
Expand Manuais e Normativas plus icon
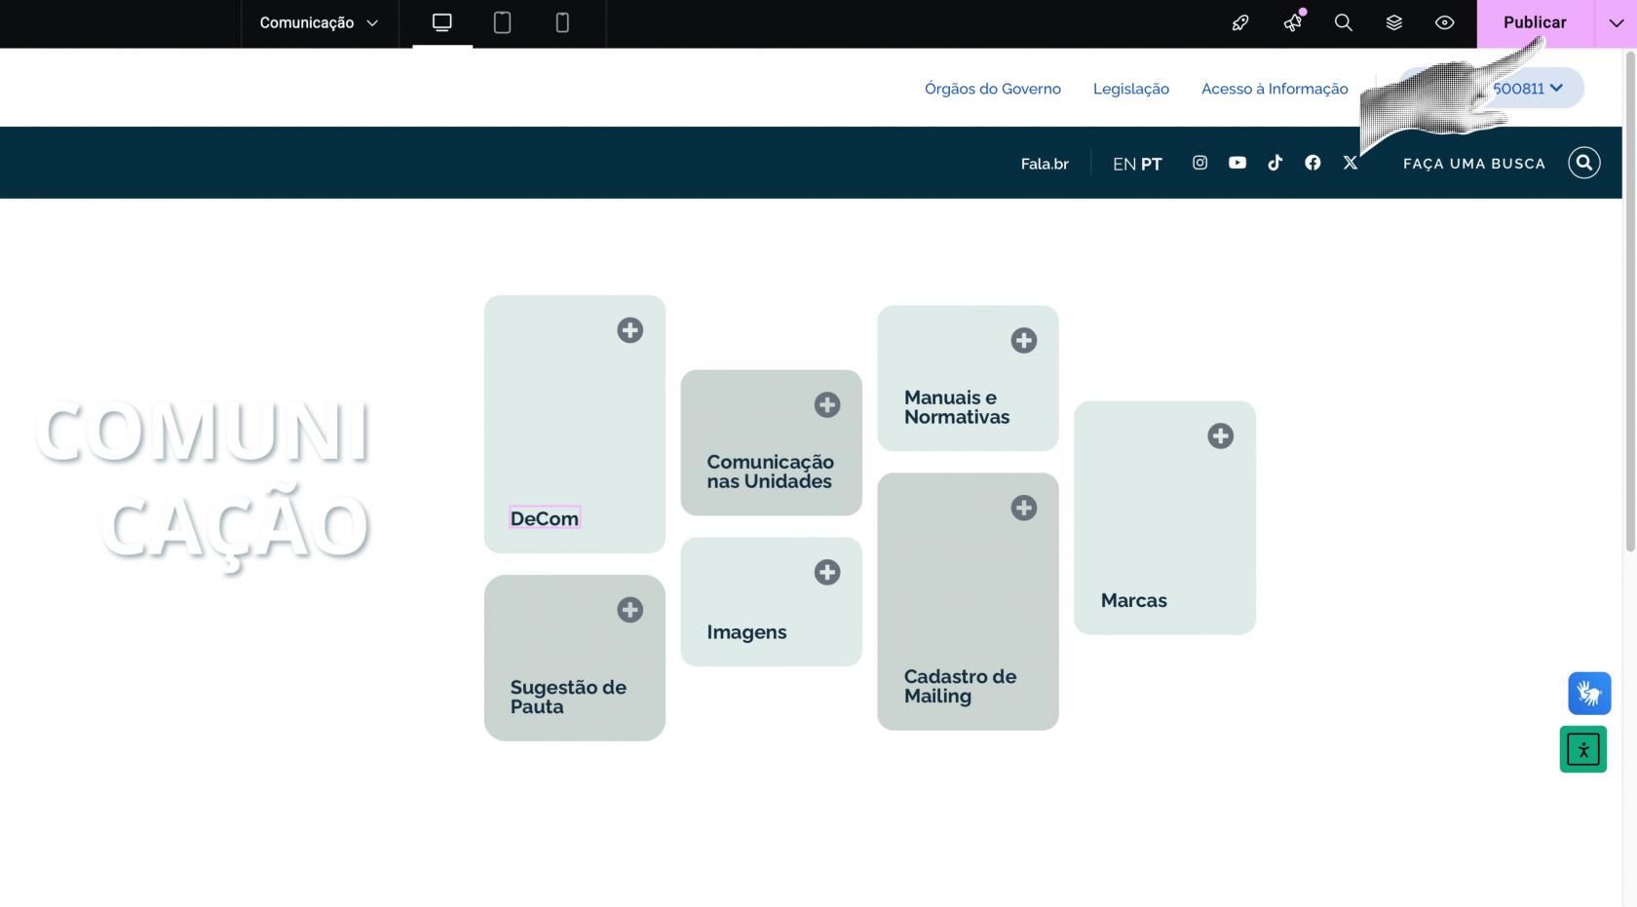click(1024, 340)
